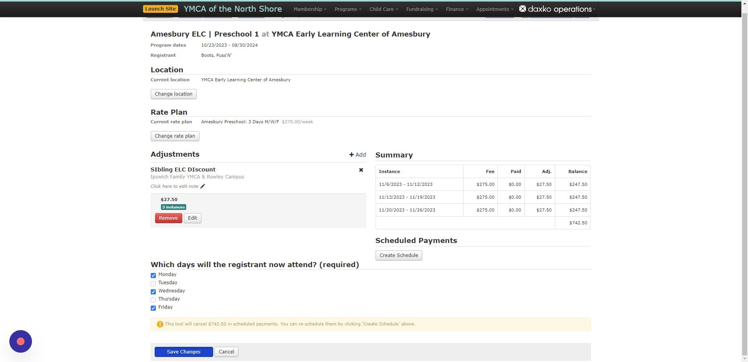Screen dimensions: 748x362
Task: Check the Thursday attendance day
Action: pos(153,300)
